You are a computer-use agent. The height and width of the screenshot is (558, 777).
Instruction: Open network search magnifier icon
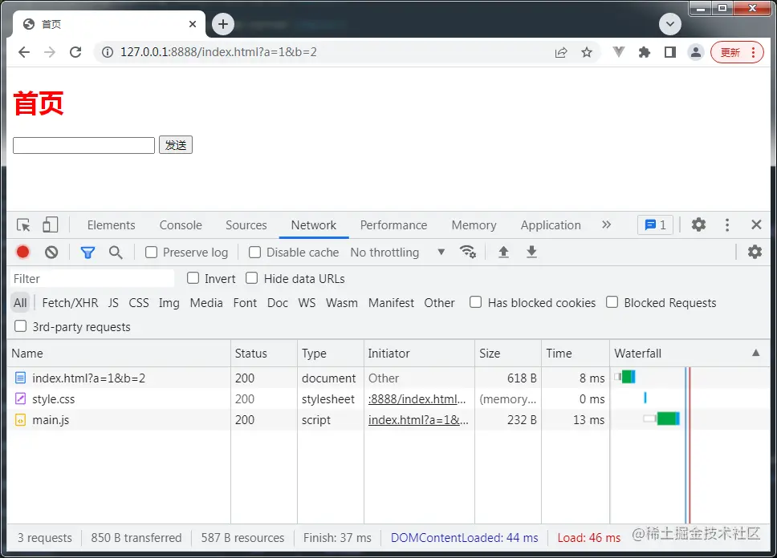pos(116,253)
